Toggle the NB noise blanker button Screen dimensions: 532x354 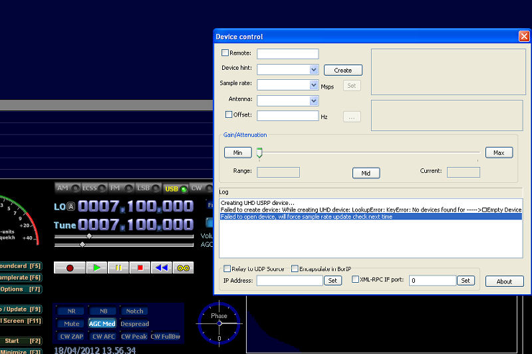click(104, 311)
